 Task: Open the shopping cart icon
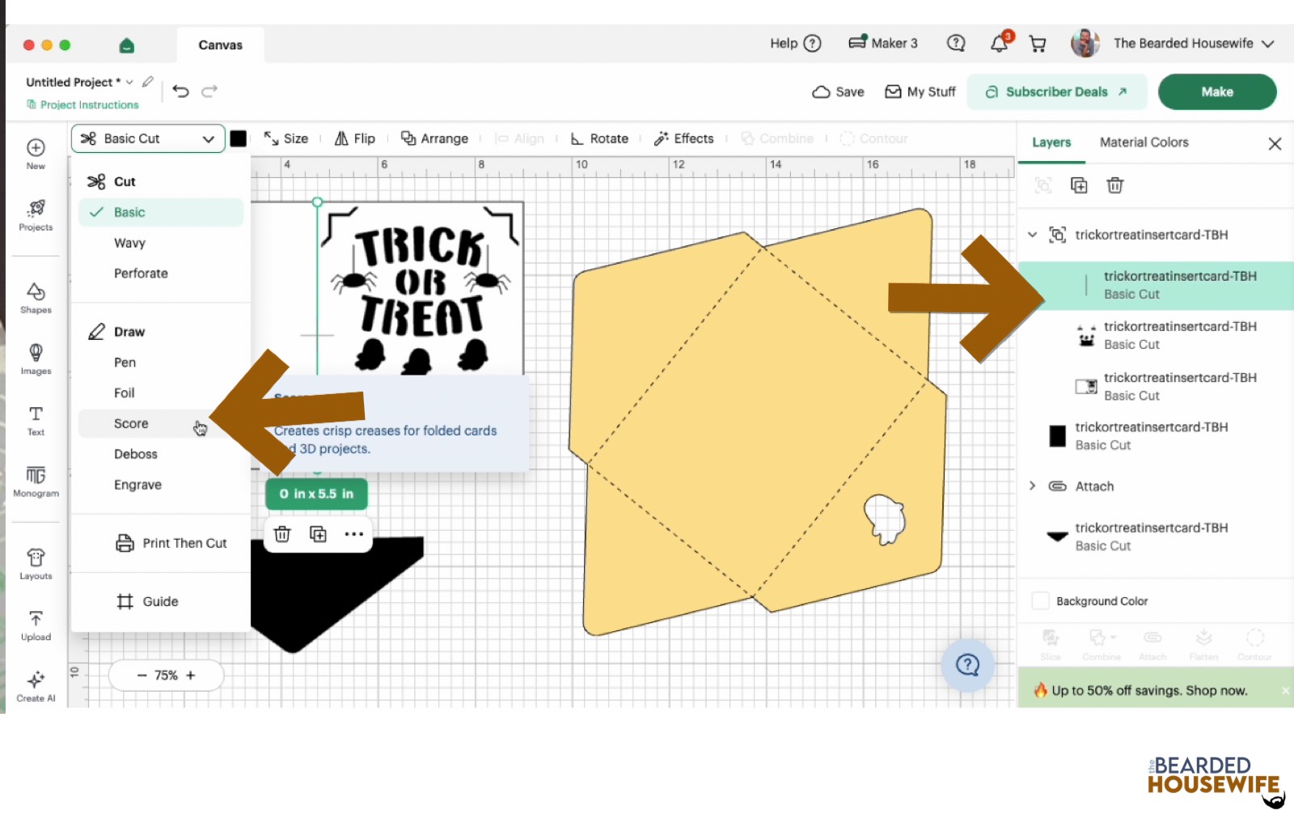coord(1038,44)
